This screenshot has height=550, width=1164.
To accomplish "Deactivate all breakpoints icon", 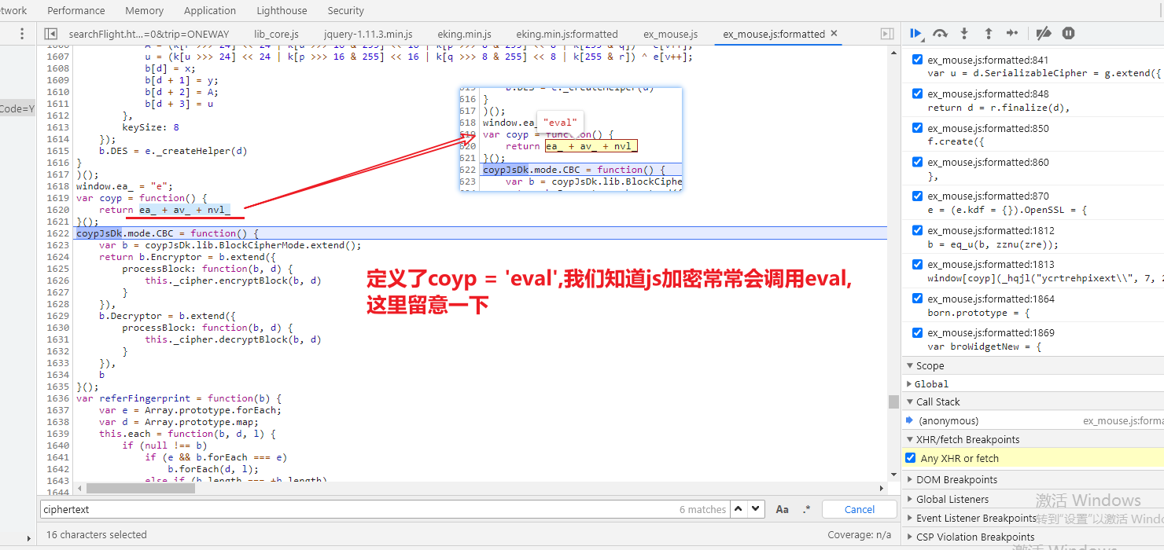I will coord(1044,33).
